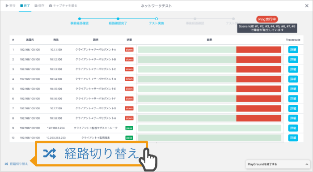Click description クライアント→サーバセグメントE
Viewport: 313px width, 172px height.
click(96, 89)
